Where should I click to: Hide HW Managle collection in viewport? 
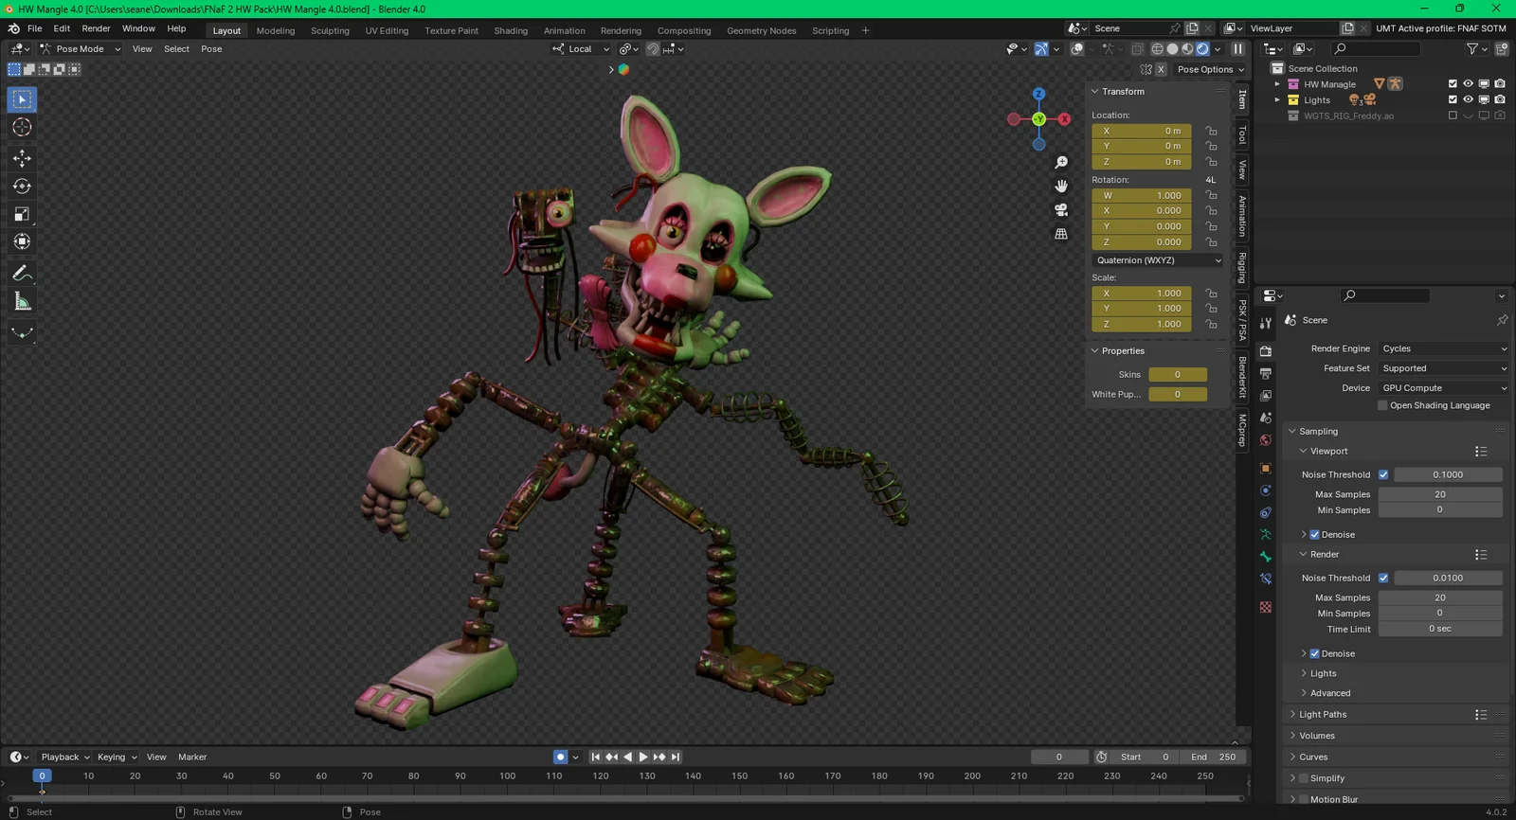pos(1468,84)
